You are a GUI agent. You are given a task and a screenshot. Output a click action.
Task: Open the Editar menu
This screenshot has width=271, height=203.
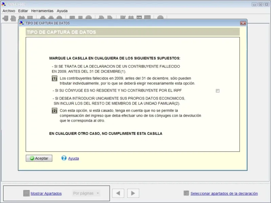click(23, 11)
